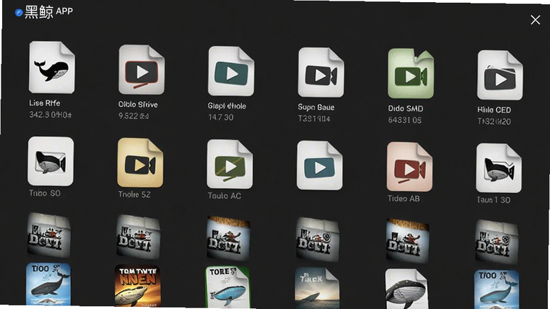Click the Taun1 30 label
Viewport: 550px width, 309px height.
pos(494,200)
